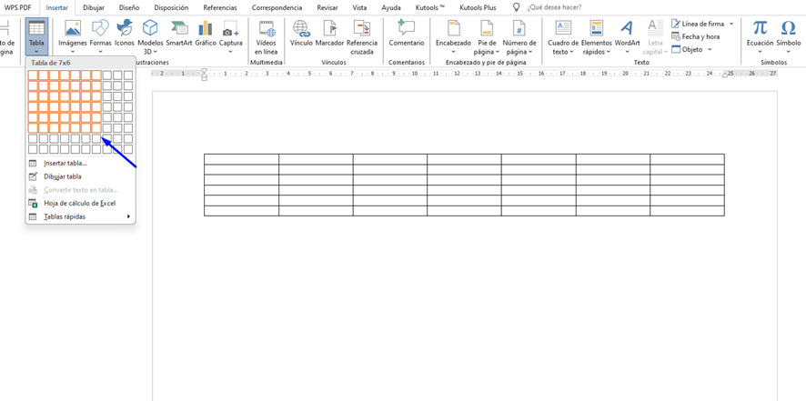The height and width of the screenshot is (401, 806).
Task: Go to the Disposición tab
Action: pos(171,7)
